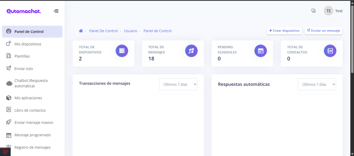This screenshot has height=156, width=354.
Task: Click the home icon in breadcrumb
Action: click(81, 31)
